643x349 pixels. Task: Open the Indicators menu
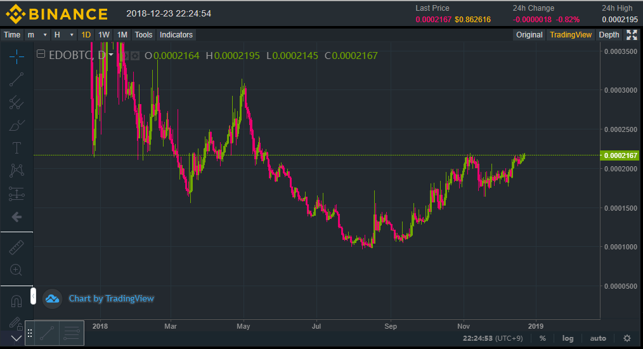pos(176,35)
